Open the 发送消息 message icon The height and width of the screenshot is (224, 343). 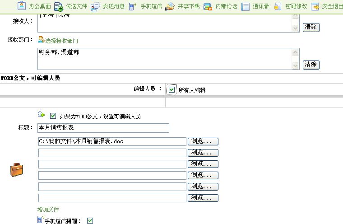pos(95,7)
